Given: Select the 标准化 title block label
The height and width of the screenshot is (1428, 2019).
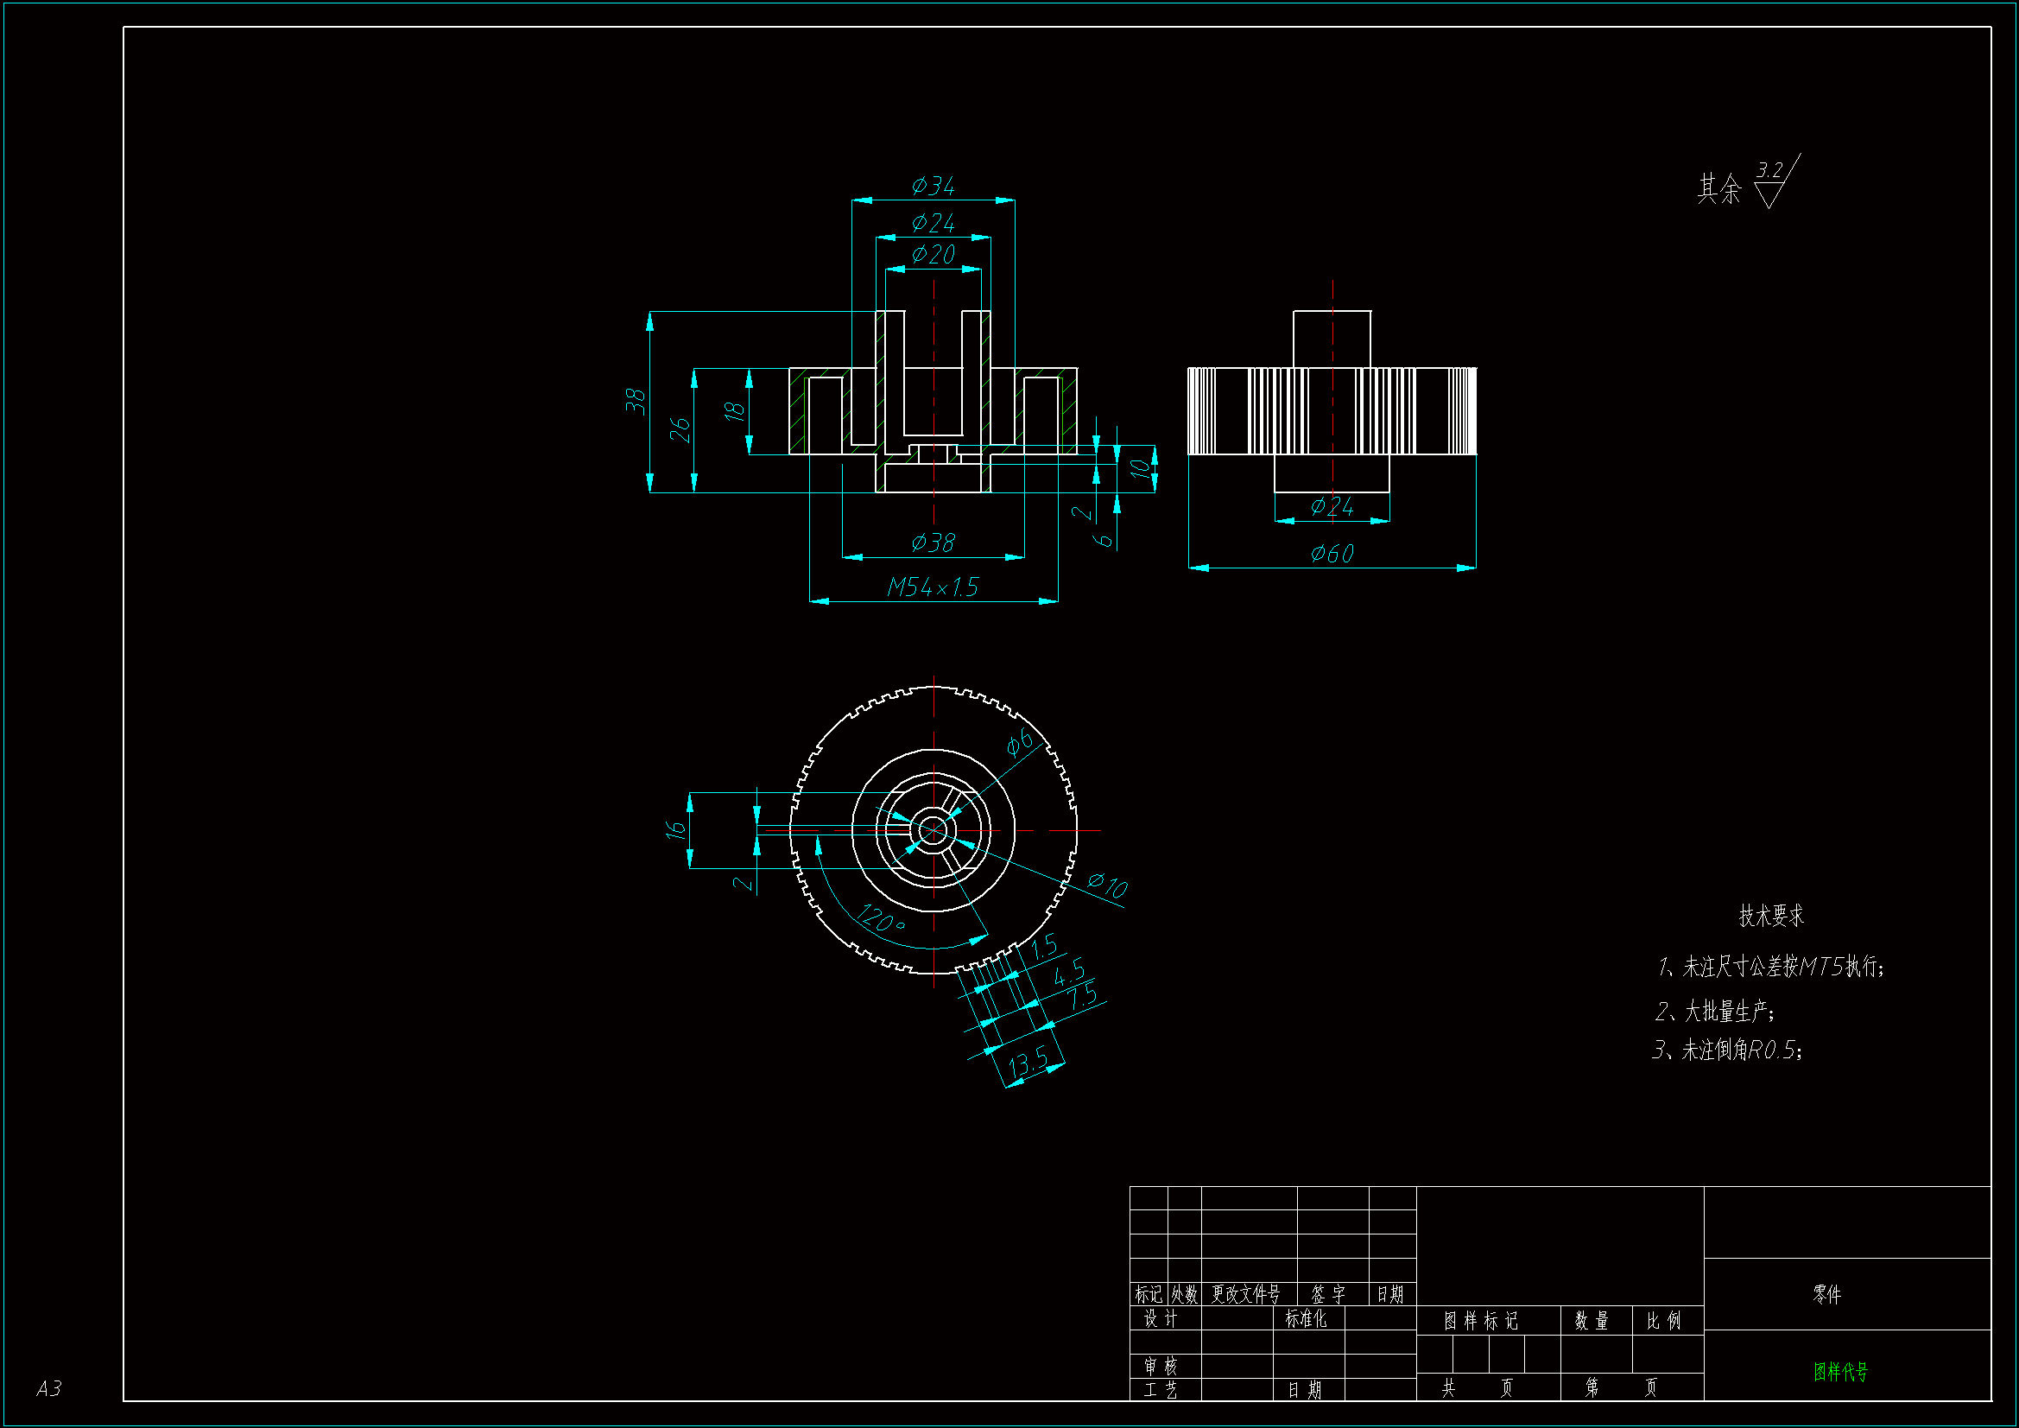Looking at the screenshot, I should pyautogui.click(x=1305, y=1319).
